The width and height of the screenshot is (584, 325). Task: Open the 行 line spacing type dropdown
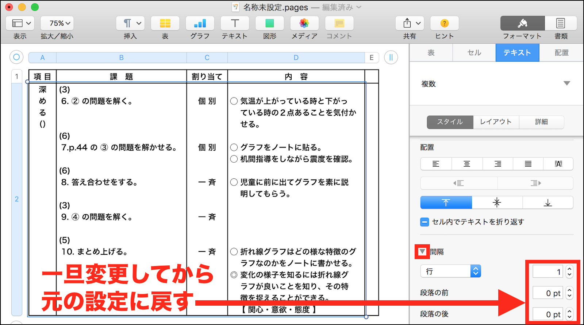pos(451,272)
